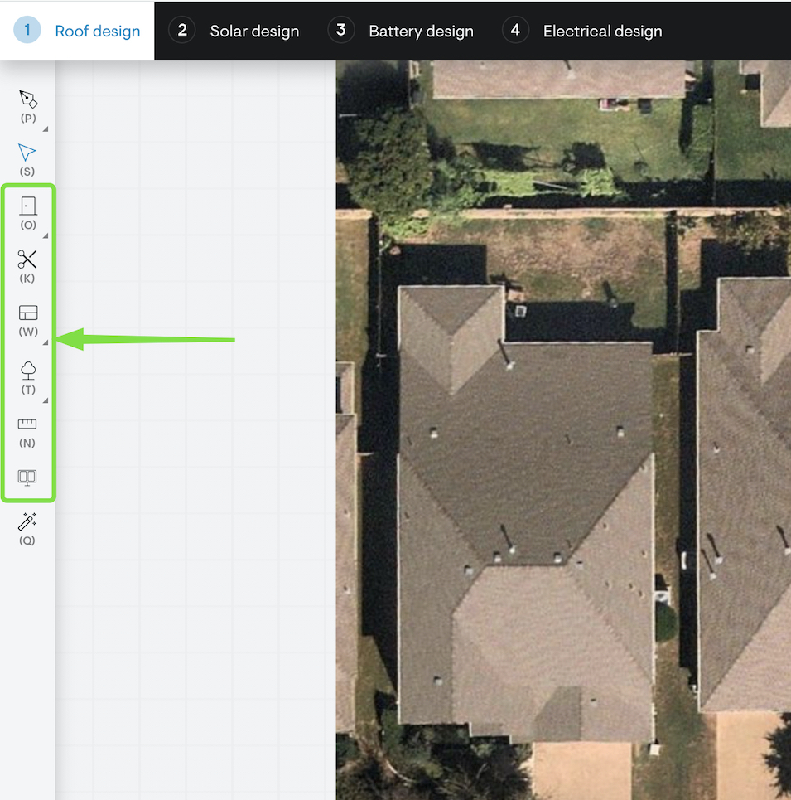The height and width of the screenshot is (800, 791).
Task: Activate the select tool (S)
Action: [x=27, y=153]
